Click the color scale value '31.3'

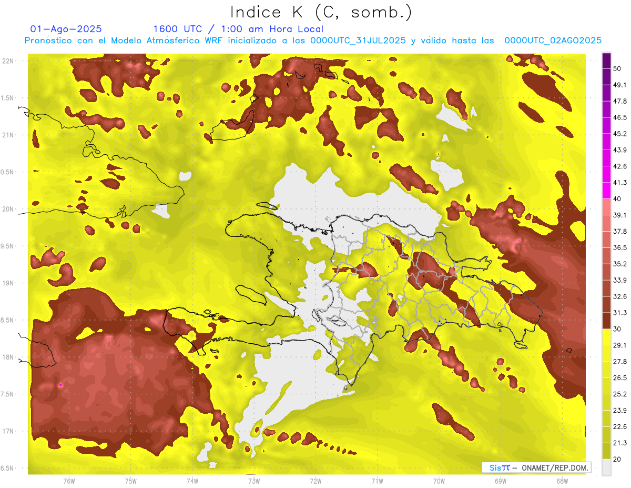point(620,313)
